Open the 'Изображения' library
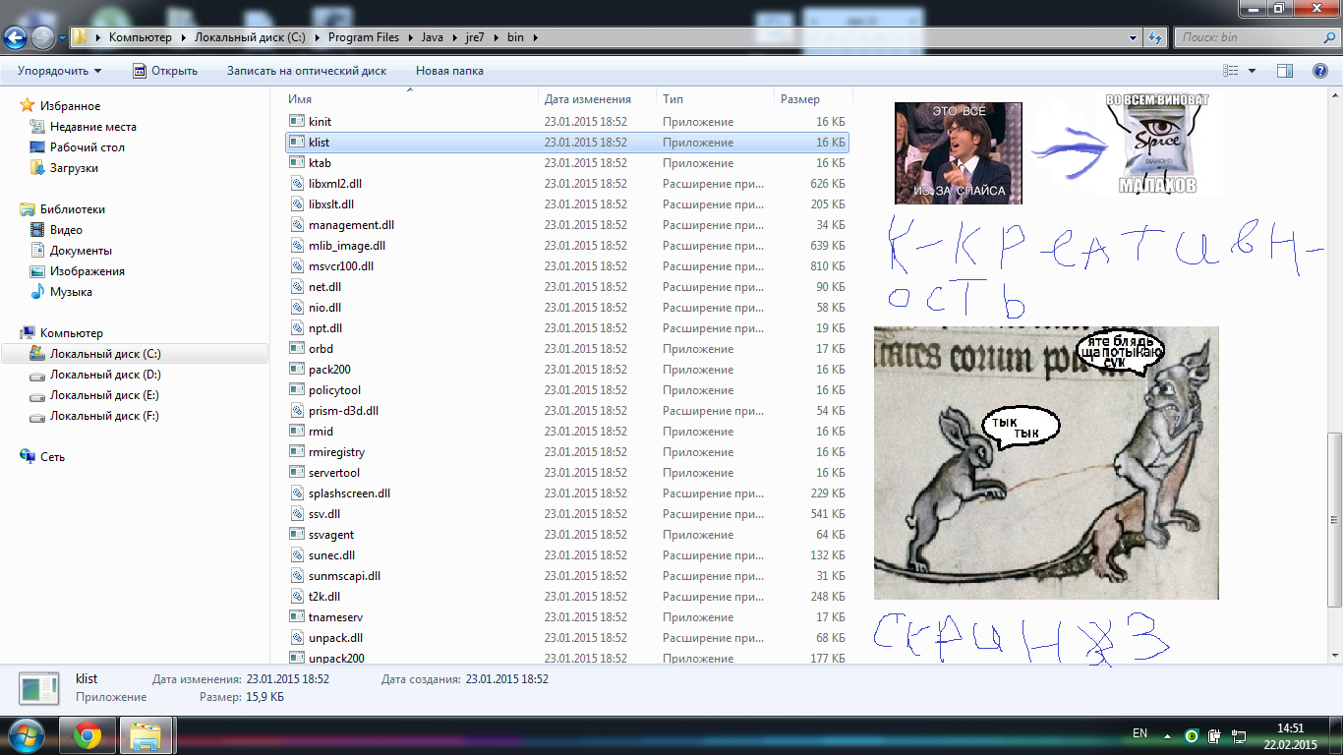 pos(87,271)
